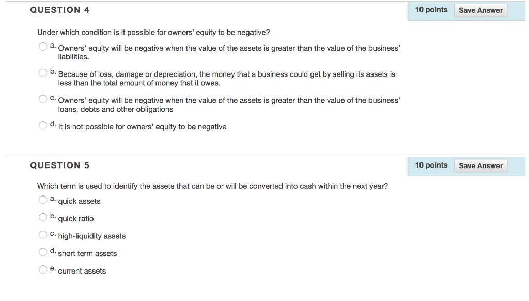Select the 'quick ratio' answer
529x301 pixels.
click(43, 217)
